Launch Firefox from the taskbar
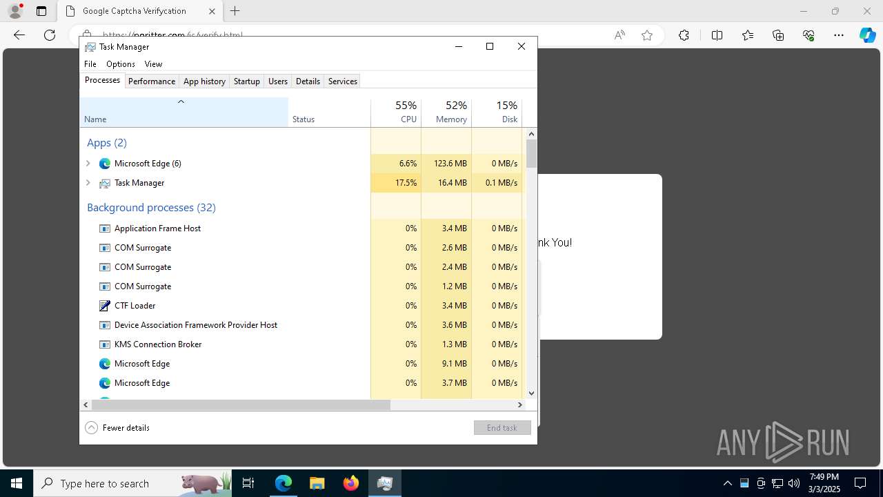Viewport: 883px width, 497px height. tap(351, 483)
